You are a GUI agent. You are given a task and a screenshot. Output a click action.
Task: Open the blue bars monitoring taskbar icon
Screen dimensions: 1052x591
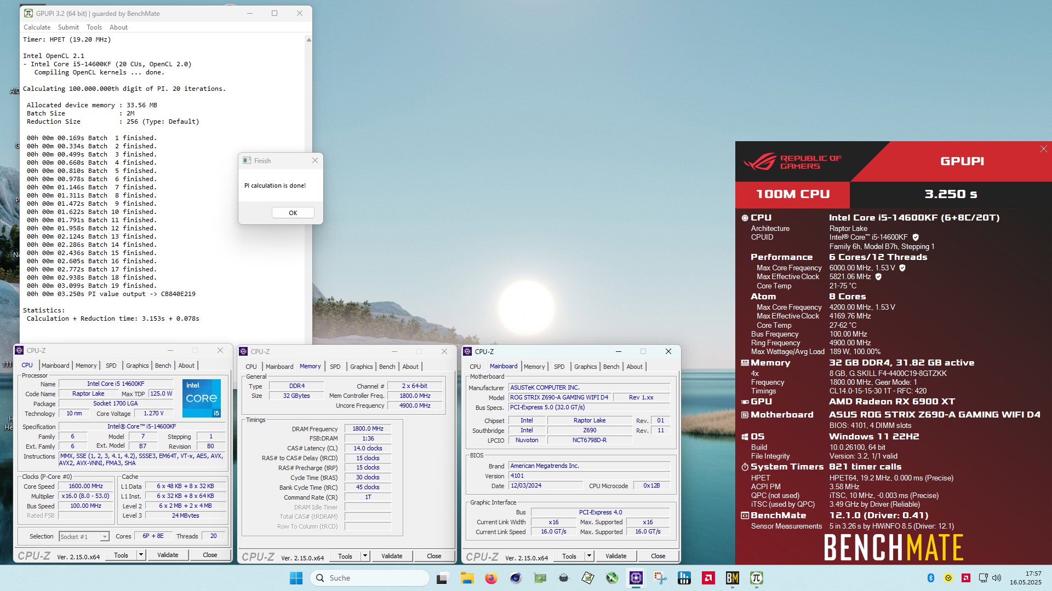click(684, 578)
